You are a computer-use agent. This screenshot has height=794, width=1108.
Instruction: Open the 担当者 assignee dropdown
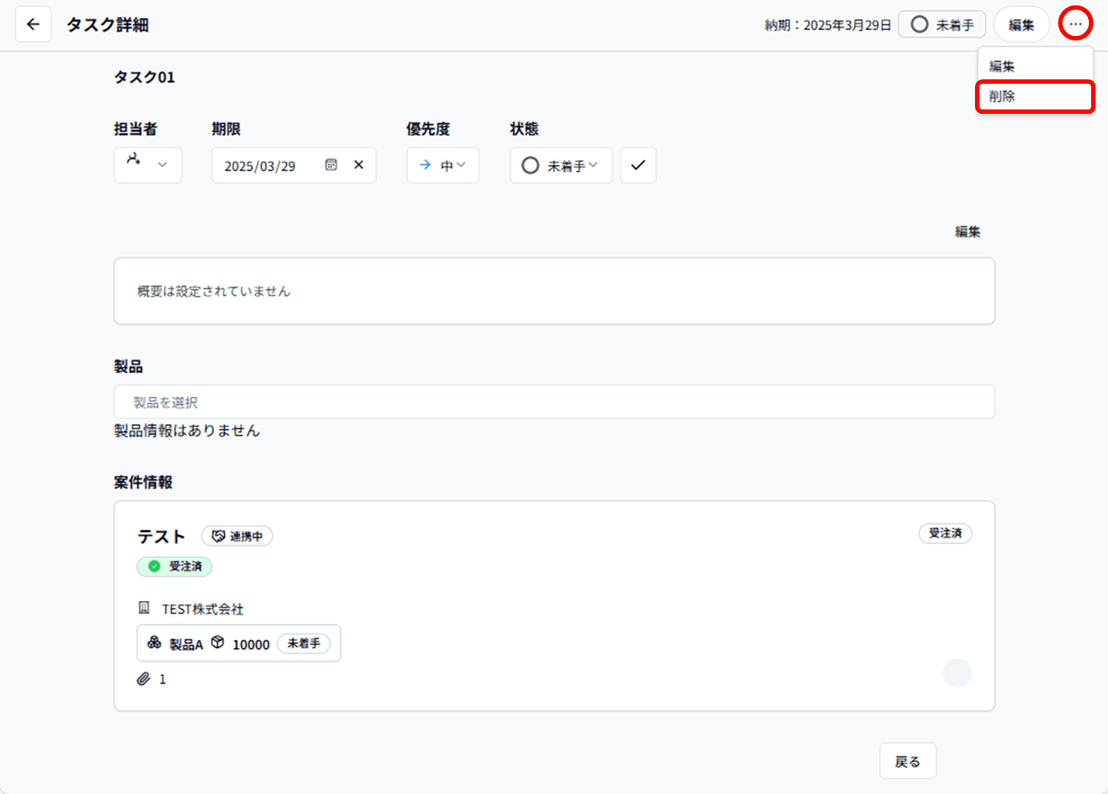click(x=148, y=165)
